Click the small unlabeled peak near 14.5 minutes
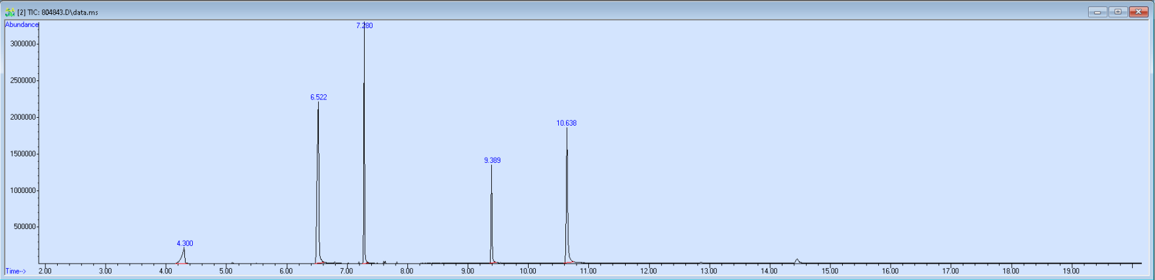Image resolution: width=1155 pixels, height=280 pixels. (797, 261)
